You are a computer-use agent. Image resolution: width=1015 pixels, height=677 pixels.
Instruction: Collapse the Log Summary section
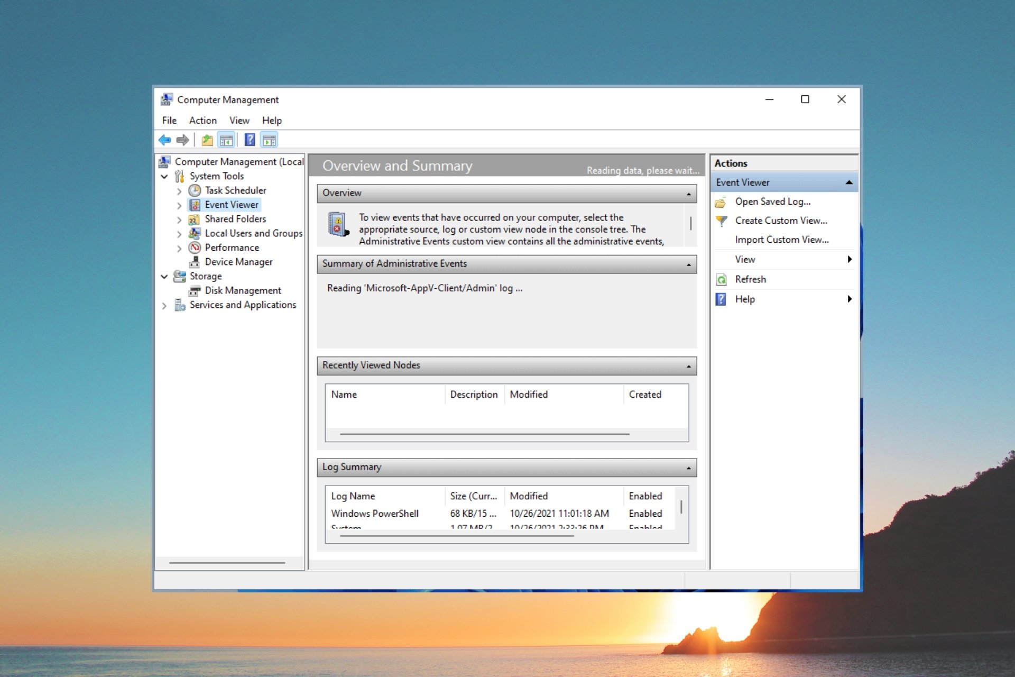tap(689, 468)
